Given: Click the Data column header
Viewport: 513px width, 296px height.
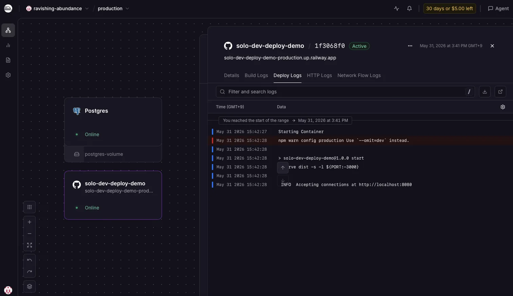Looking at the screenshot, I should 281,107.
